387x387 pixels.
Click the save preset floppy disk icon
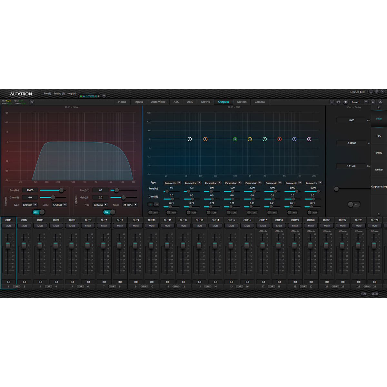click(373, 102)
